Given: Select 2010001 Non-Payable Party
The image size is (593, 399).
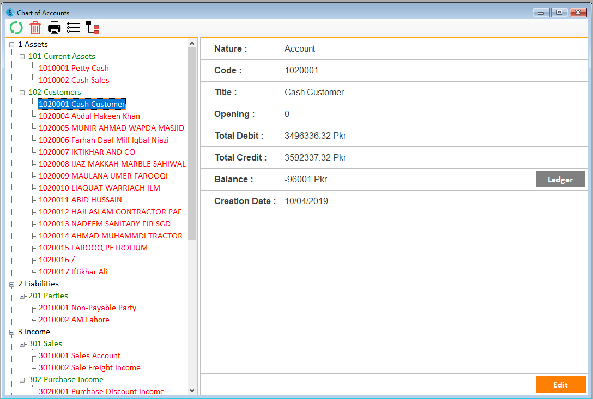Looking at the screenshot, I should point(87,308).
